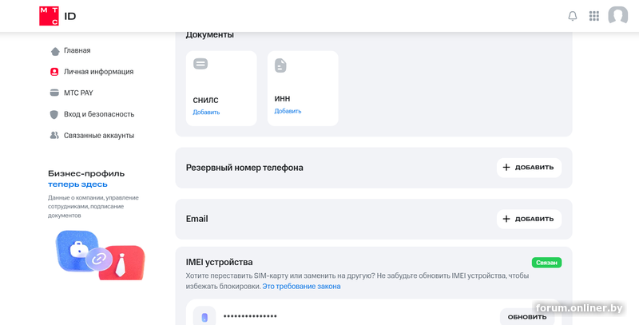
Task: Open Личная информация section
Action: coord(98,72)
